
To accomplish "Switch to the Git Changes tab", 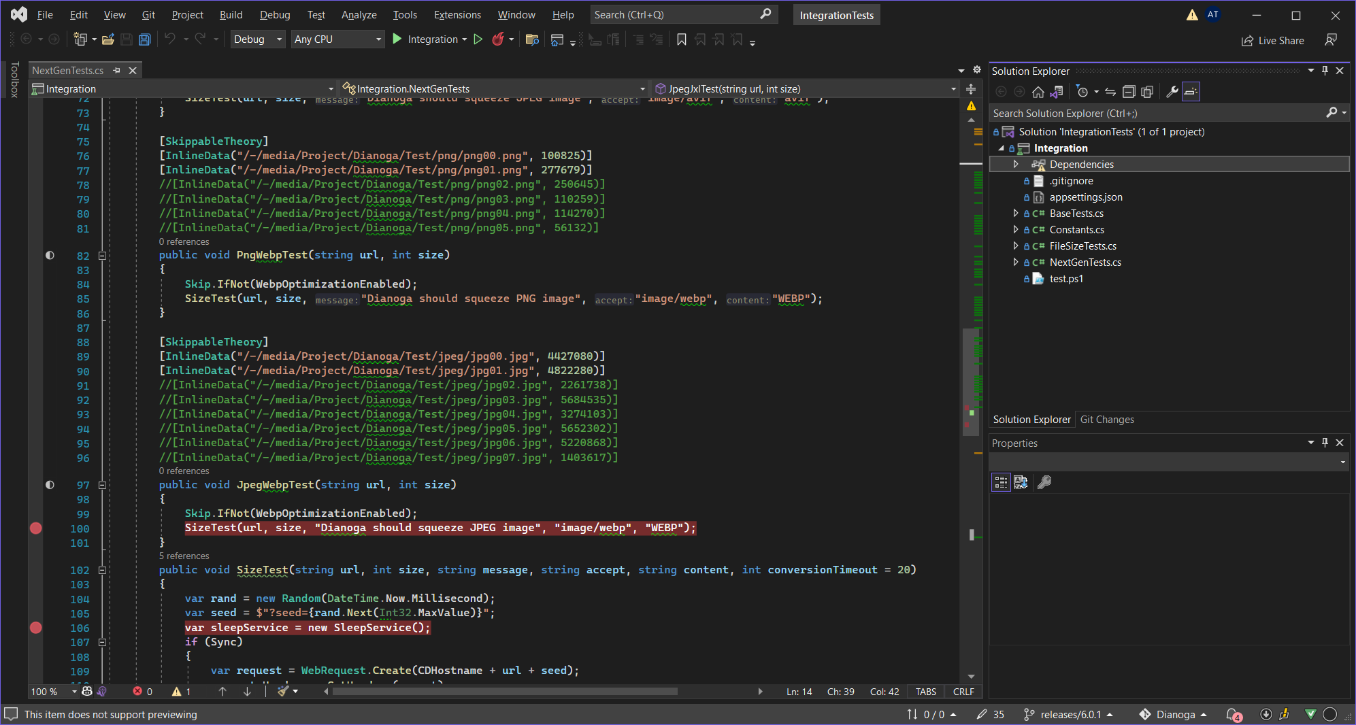I will click(1107, 420).
